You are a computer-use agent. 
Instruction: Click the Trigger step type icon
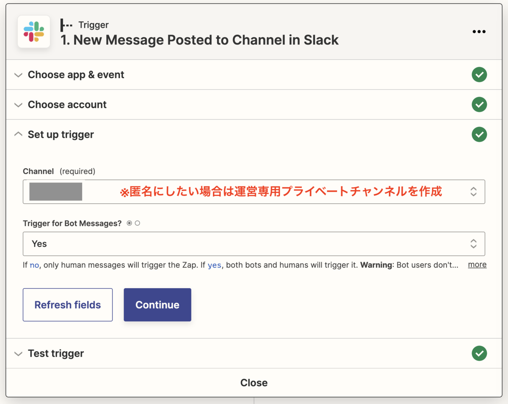point(66,25)
